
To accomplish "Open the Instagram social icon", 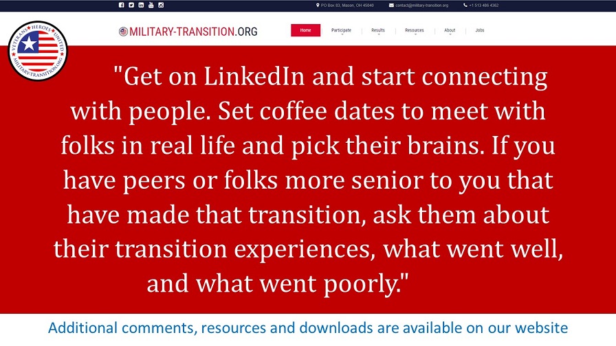I will [161, 5].
